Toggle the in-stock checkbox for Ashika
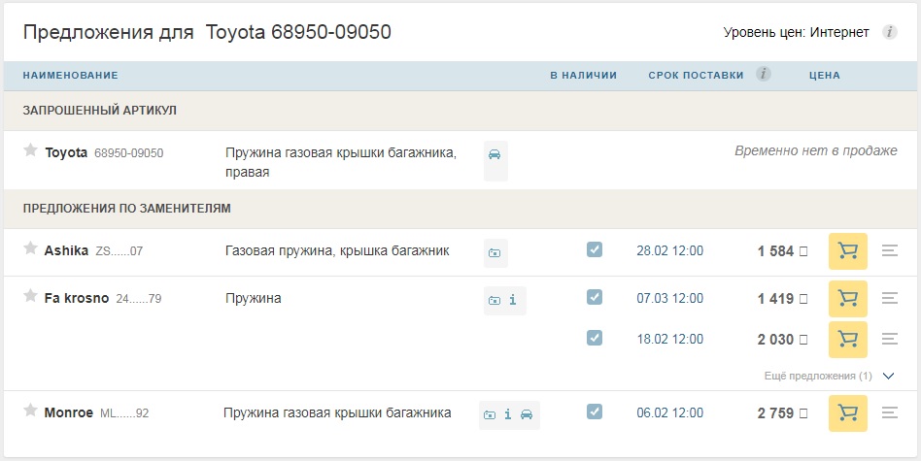Image resolution: width=921 pixels, height=461 pixels. pyautogui.click(x=595, y=249)
